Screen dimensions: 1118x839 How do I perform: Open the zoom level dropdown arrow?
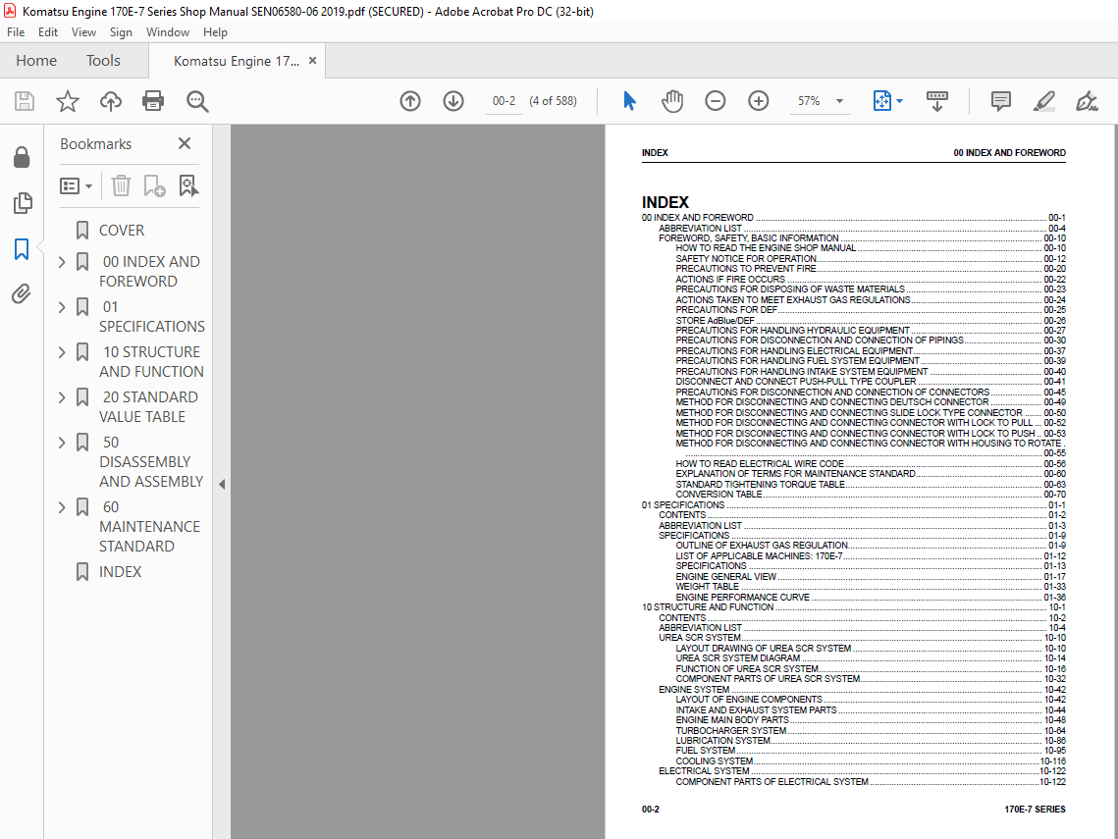click(840, 101)
